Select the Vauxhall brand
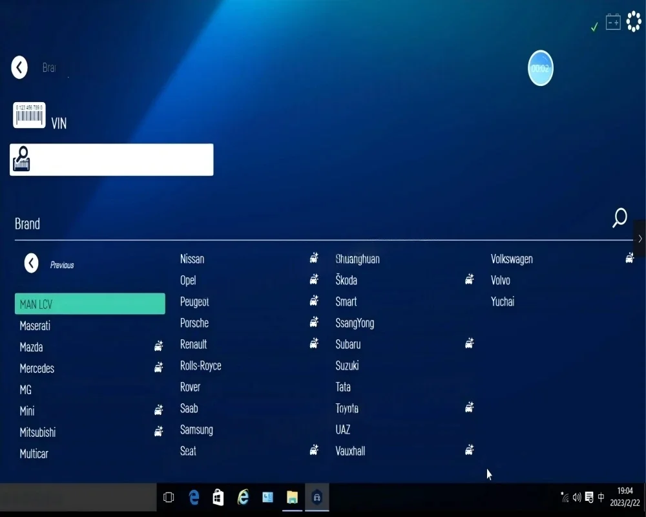646x517 pixels. click(350, 451)
